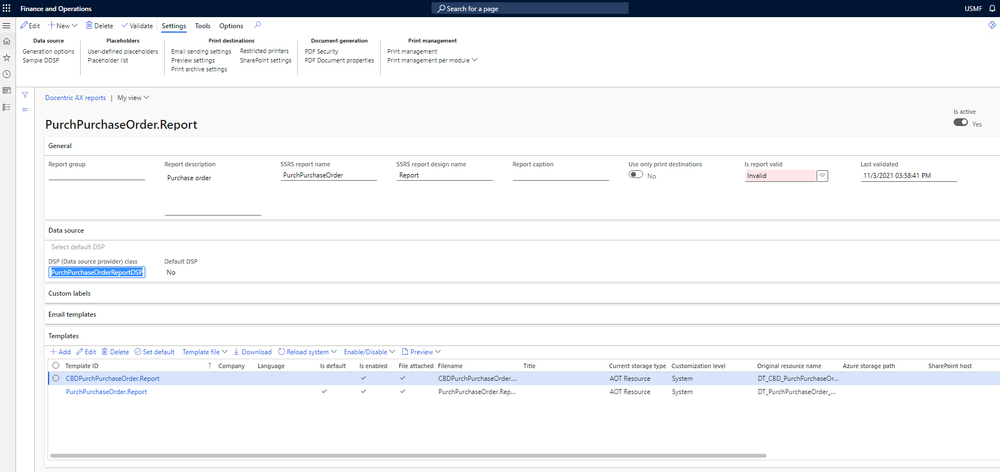Download the selected template

click(x=252, y=352)
